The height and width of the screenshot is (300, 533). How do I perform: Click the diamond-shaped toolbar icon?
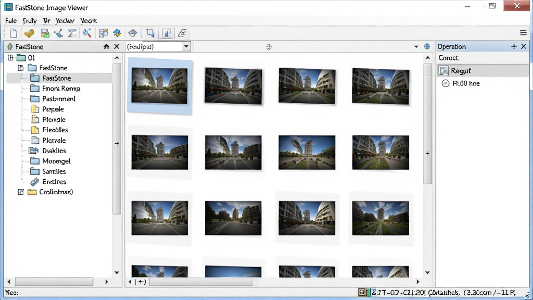(133, 33)
